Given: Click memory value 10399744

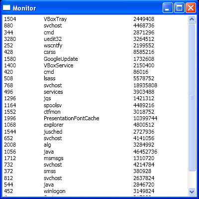Looking at the screenshot, I should (145, 118).
